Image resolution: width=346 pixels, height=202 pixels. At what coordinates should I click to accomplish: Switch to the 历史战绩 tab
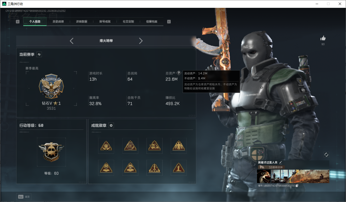coord(58,22)
